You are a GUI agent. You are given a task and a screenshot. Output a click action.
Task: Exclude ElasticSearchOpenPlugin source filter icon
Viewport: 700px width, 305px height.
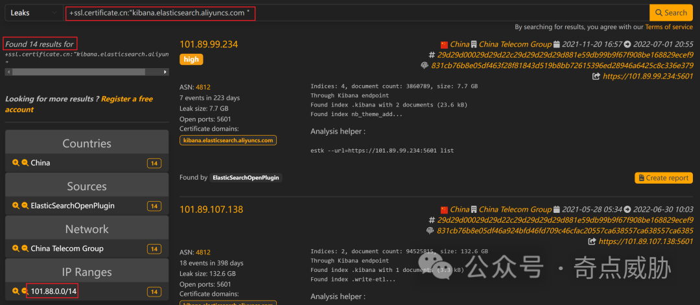[x=25, y=206]
